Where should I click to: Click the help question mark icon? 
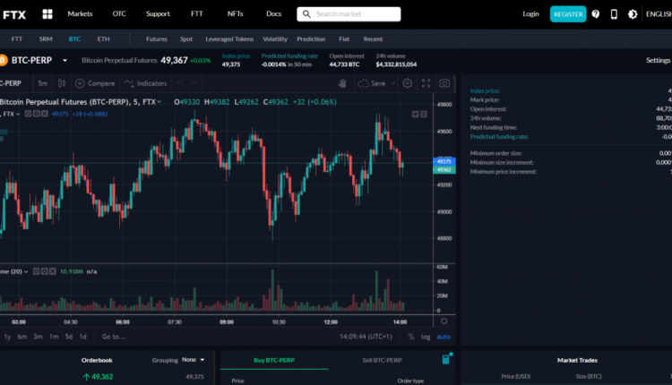pos(596,14)
